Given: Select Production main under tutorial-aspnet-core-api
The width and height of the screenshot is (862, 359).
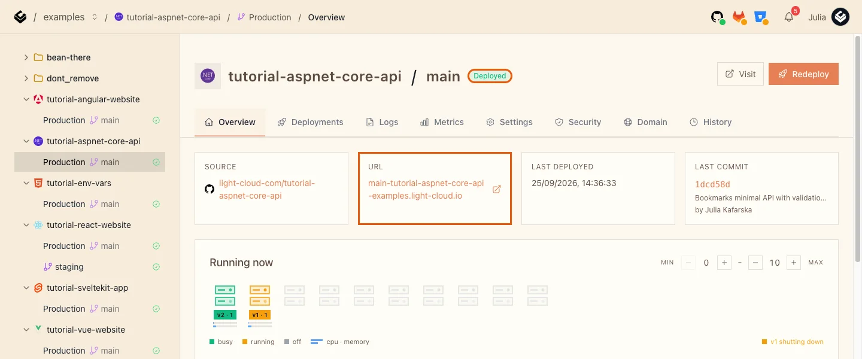Looking at the screenshot, I should 90,162.
